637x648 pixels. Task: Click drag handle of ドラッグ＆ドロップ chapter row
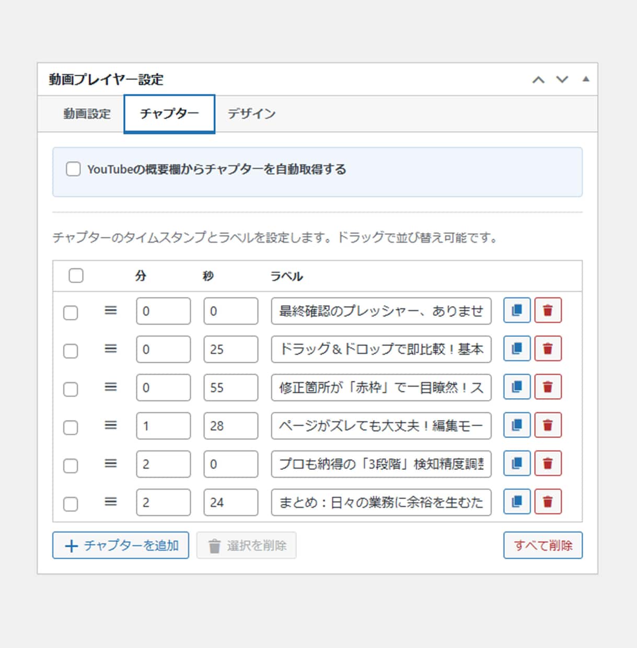coord(110,349)
